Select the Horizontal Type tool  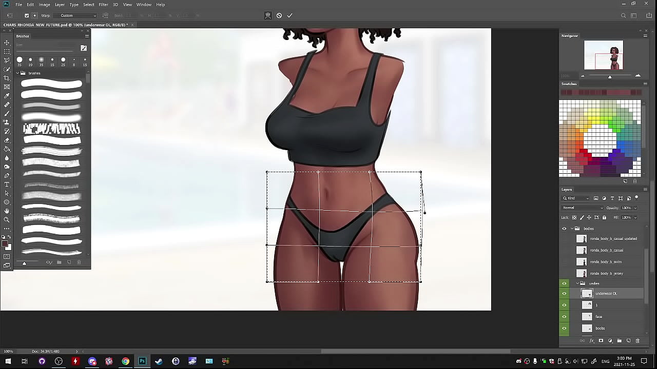(x=7, y=184)
